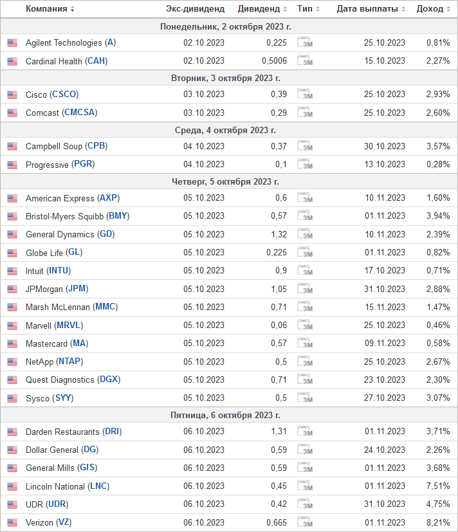Sort table by Компания column arrows
This screenshot has width=458, height=532.
[72, 9]
